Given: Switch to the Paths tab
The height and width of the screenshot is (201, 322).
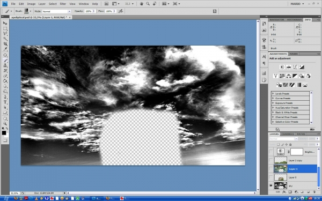Looking at the screenshot, I should coord(301,134).
